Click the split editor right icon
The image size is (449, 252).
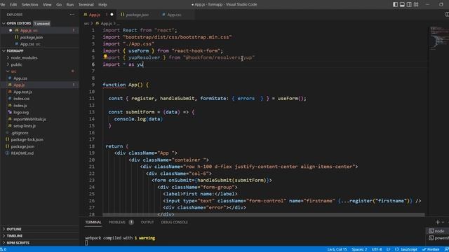coord(447,14)
